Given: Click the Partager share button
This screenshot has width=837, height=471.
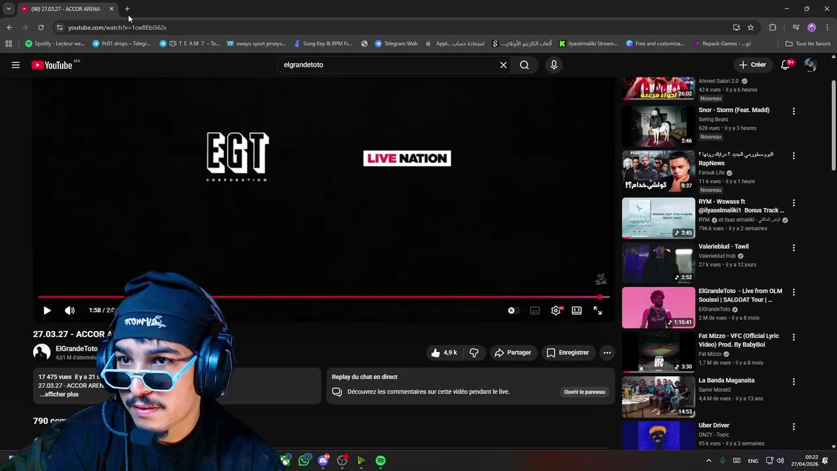Looking at the screenshot, I should pos(513,353).
